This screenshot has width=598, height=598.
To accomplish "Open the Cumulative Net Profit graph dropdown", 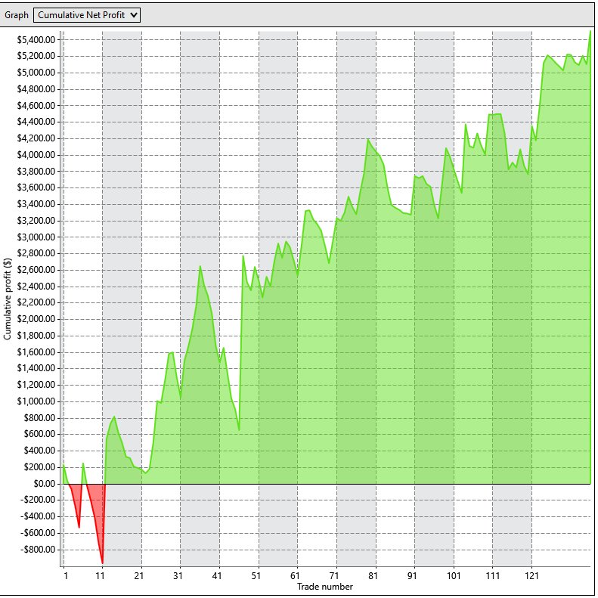I will coord(87,15).
